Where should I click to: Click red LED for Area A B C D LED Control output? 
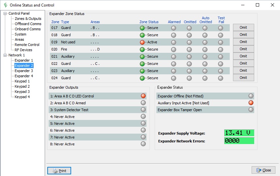pyautogui.click(x=143, y=96)
